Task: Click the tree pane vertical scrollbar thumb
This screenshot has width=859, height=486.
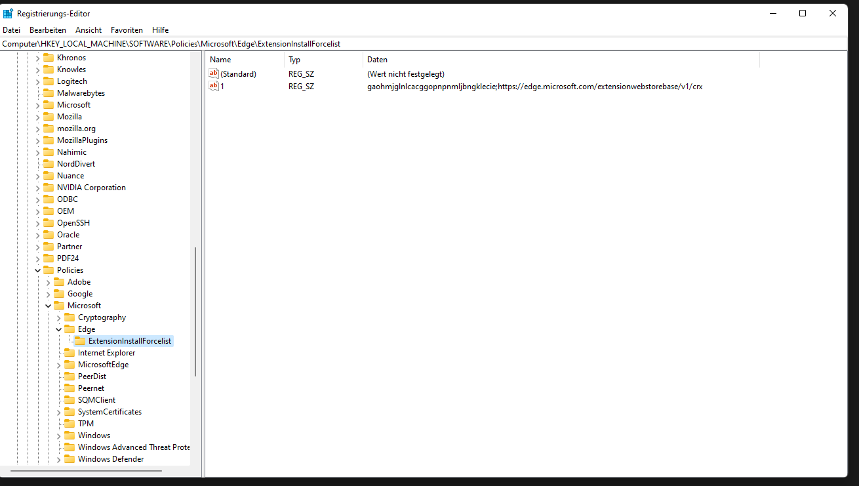Action: [195, 311]
